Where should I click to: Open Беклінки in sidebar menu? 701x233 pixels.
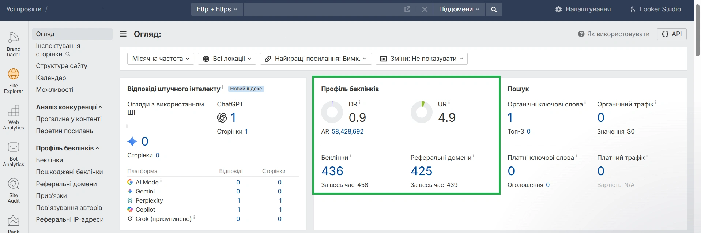click(x=49, y=160)
